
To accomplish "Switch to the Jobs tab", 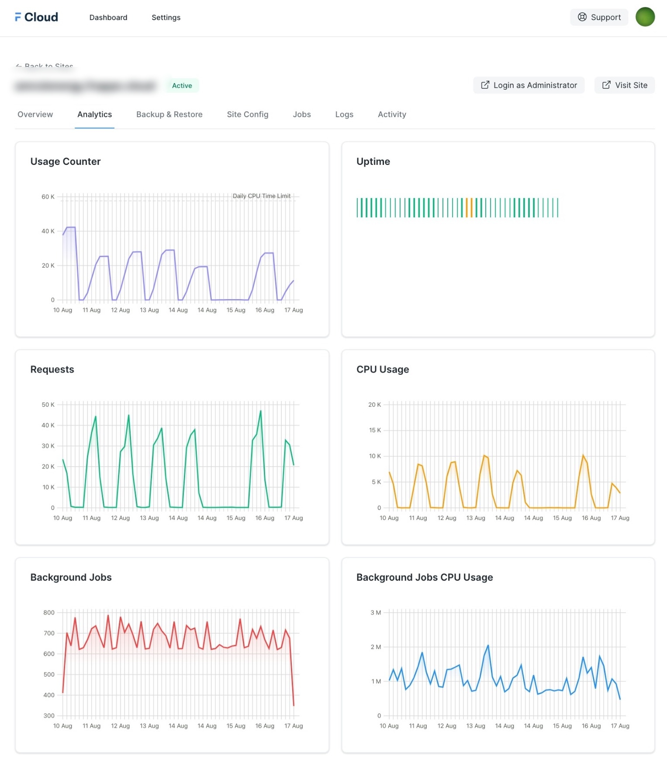I will 301,115.
